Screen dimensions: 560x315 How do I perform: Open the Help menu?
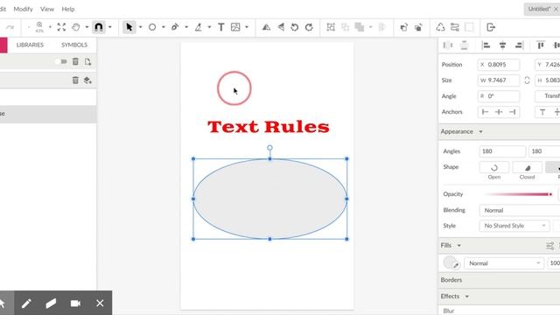pyautogui.click(x=68, y=9)
